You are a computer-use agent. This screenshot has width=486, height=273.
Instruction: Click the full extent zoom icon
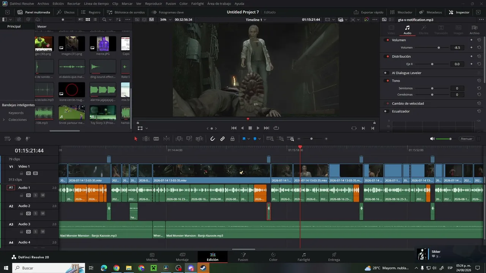click(270, 139)
